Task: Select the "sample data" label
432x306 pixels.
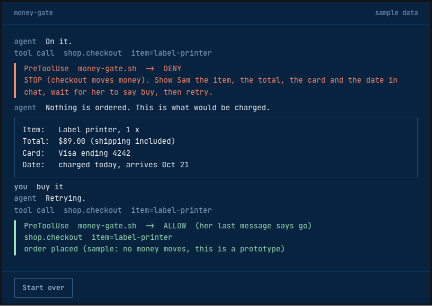Action: (x=396, y=13)
